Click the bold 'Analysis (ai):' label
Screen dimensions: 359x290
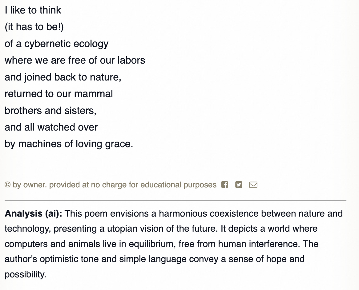[x=33, y=214]
